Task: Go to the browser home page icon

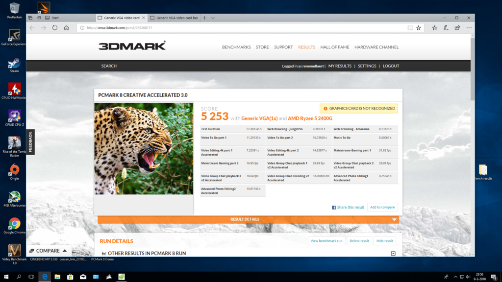Action: (x=66, y=28)
